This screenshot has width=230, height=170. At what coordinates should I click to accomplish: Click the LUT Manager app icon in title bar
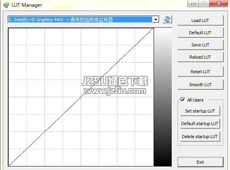[6, 5]
